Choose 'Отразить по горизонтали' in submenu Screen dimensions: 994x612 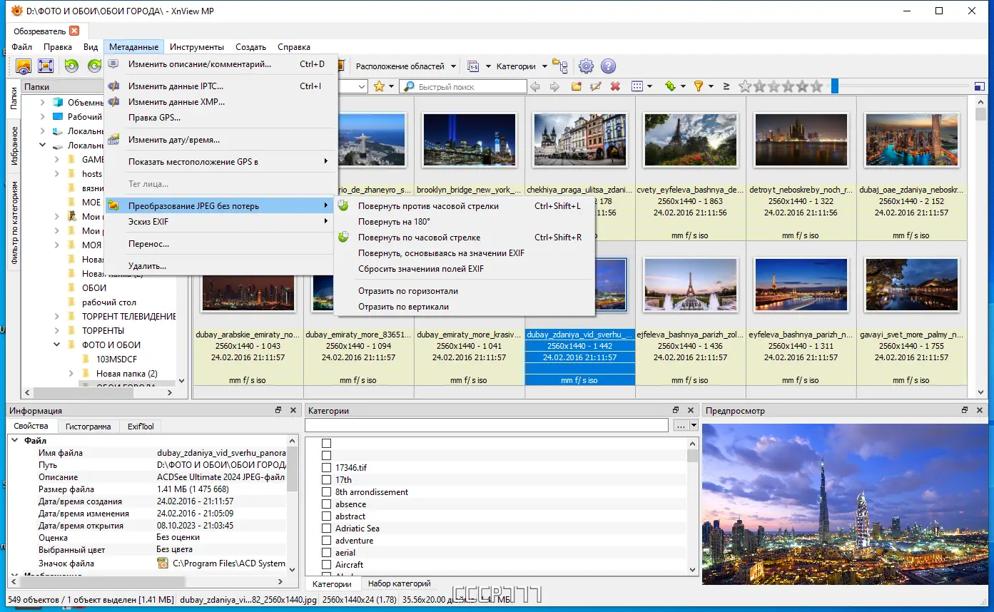tap(407, 291)
